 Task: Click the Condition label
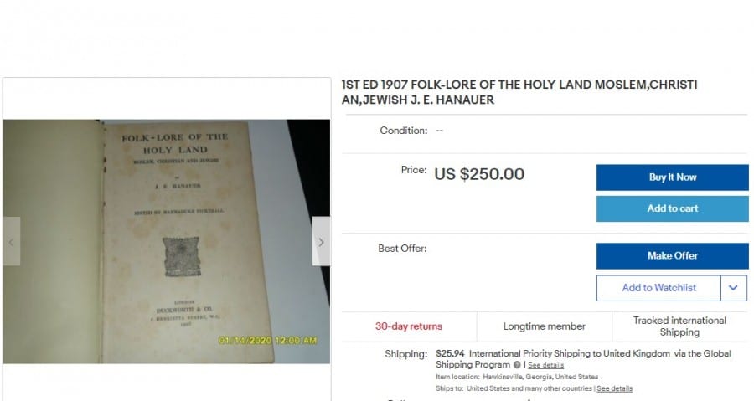[404, 131]
